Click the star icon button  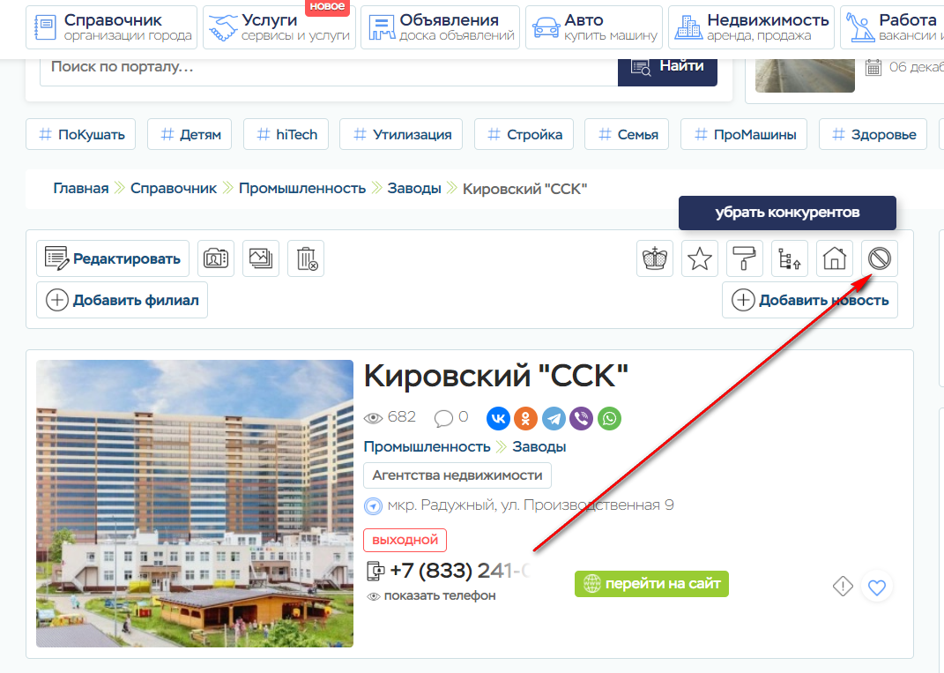700,258
